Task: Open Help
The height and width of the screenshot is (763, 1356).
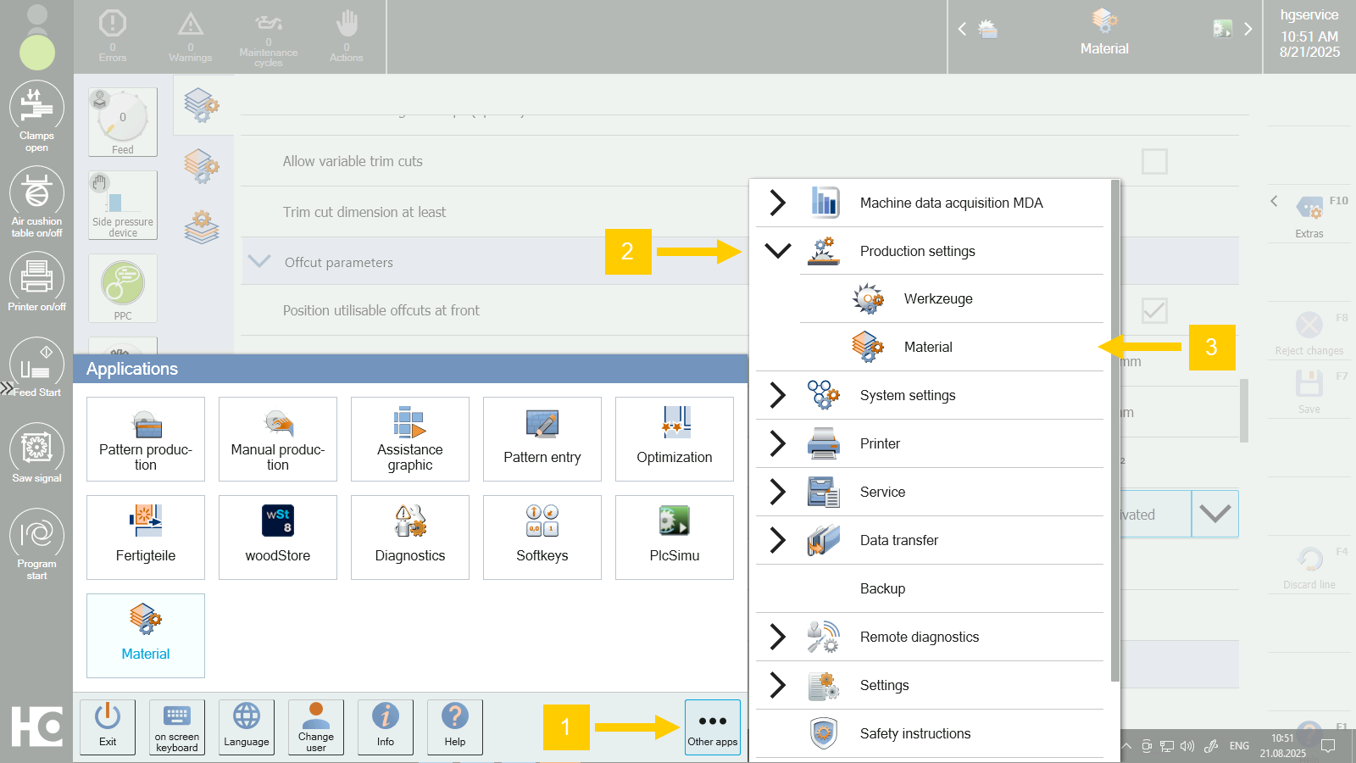Action: pos(455,727)
